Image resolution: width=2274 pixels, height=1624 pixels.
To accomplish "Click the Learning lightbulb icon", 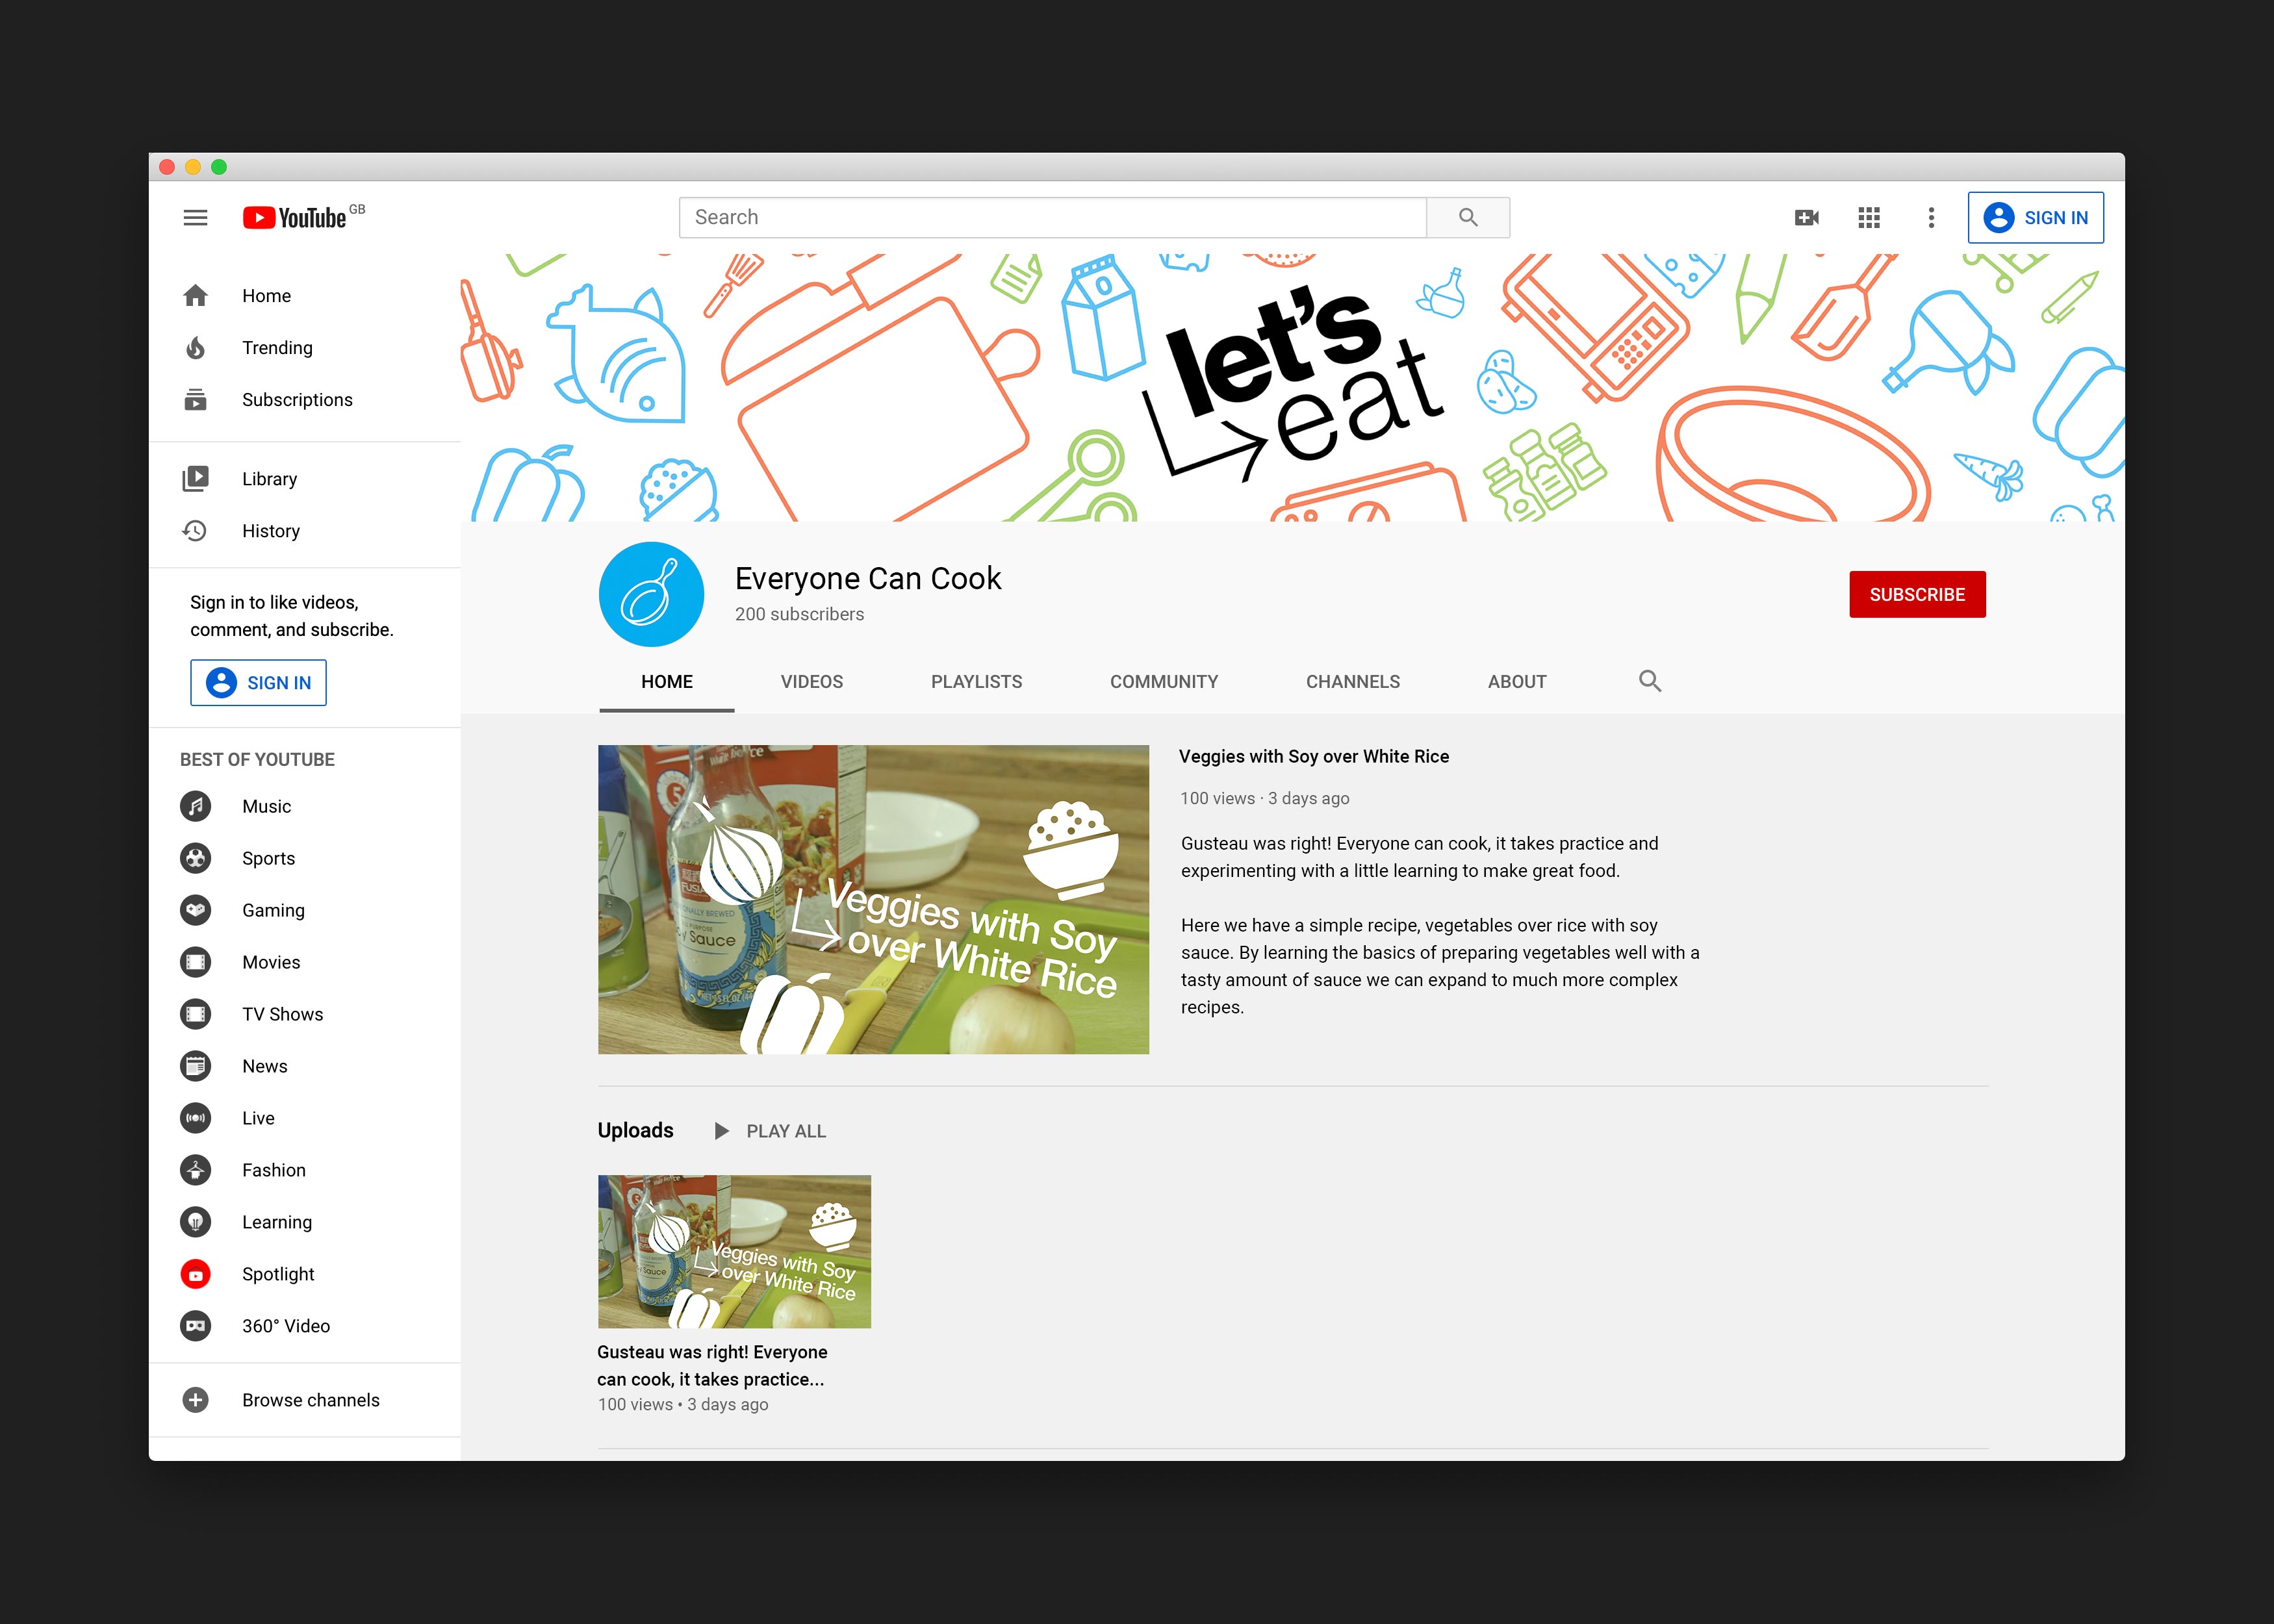I will (195, 1222).
